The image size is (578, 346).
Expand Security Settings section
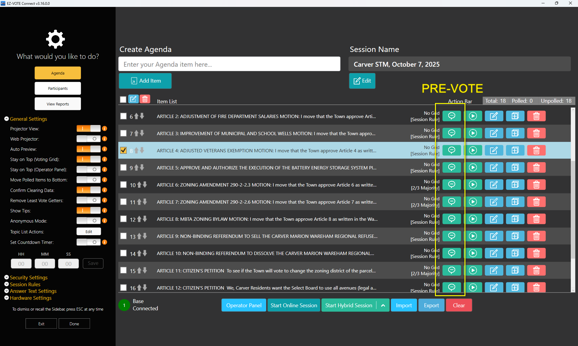pos(29,278)
